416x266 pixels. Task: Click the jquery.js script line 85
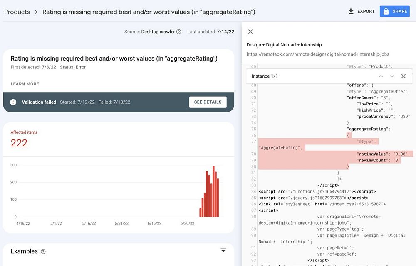pos(314,198)
